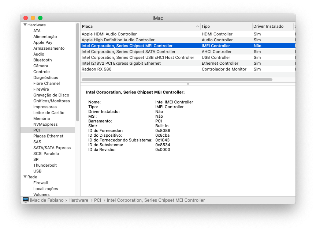The height and width of the screenshot is (231, 316).
Task: Click Controlador de Monitor type cell
Action: click(x=224, y=69)
